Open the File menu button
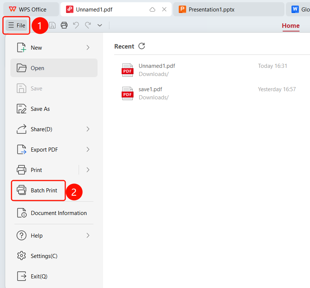 (x=17, y=25)
